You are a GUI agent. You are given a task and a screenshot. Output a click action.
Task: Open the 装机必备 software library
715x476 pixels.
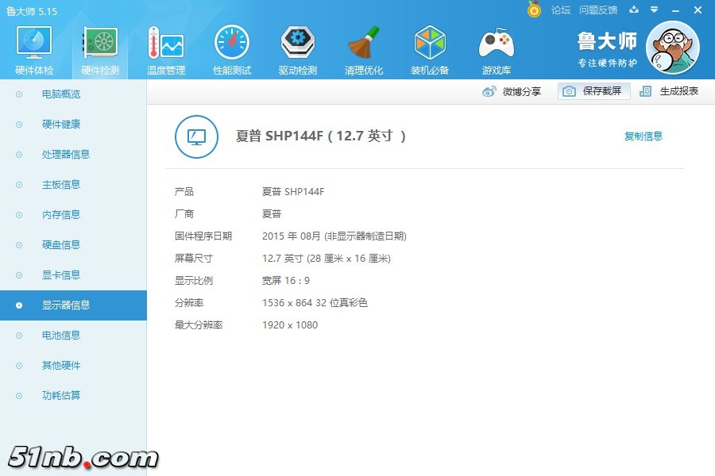[430, 48]
